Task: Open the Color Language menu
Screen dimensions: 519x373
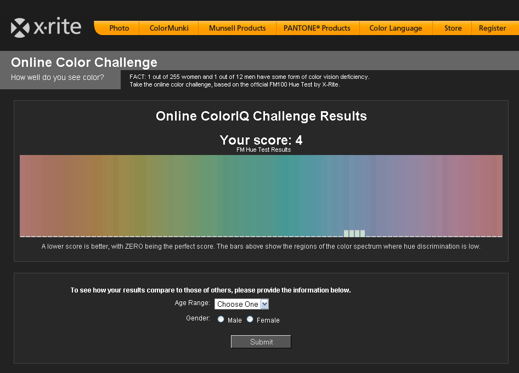Action: tap(396, 28)
